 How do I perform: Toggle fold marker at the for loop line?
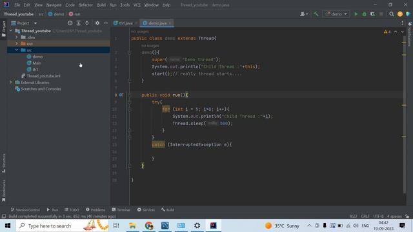coord(129,109)
